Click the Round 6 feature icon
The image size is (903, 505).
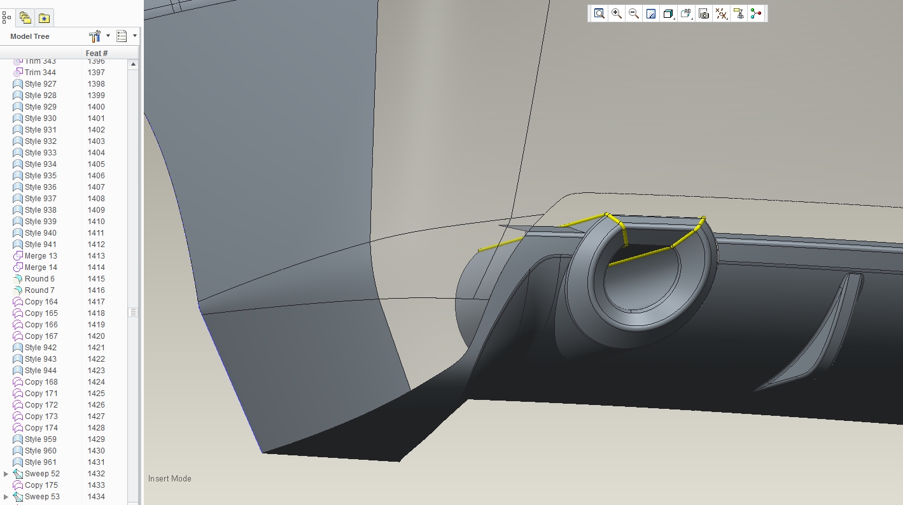click(x=18, y=279)
